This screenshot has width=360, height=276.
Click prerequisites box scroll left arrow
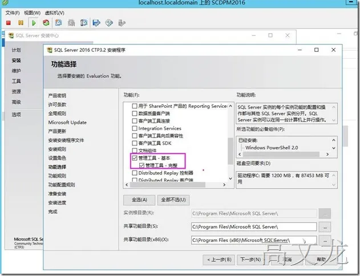tap(240, 155)
